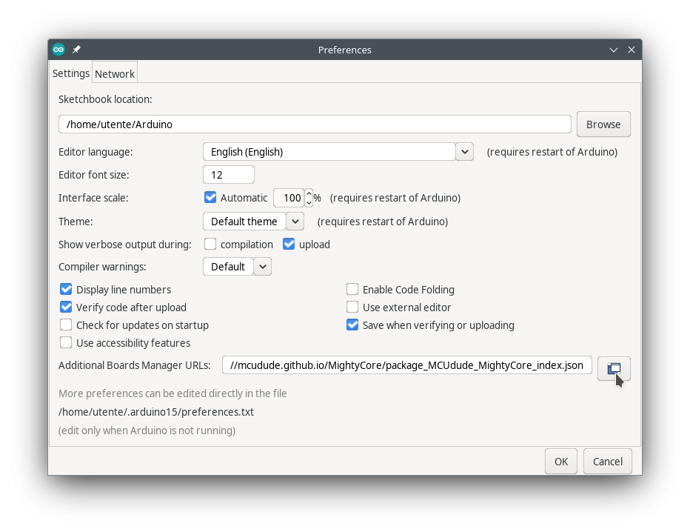690x532 pixels.
Task: Click the Editor font size field
Action: click(x=228, y=174)
